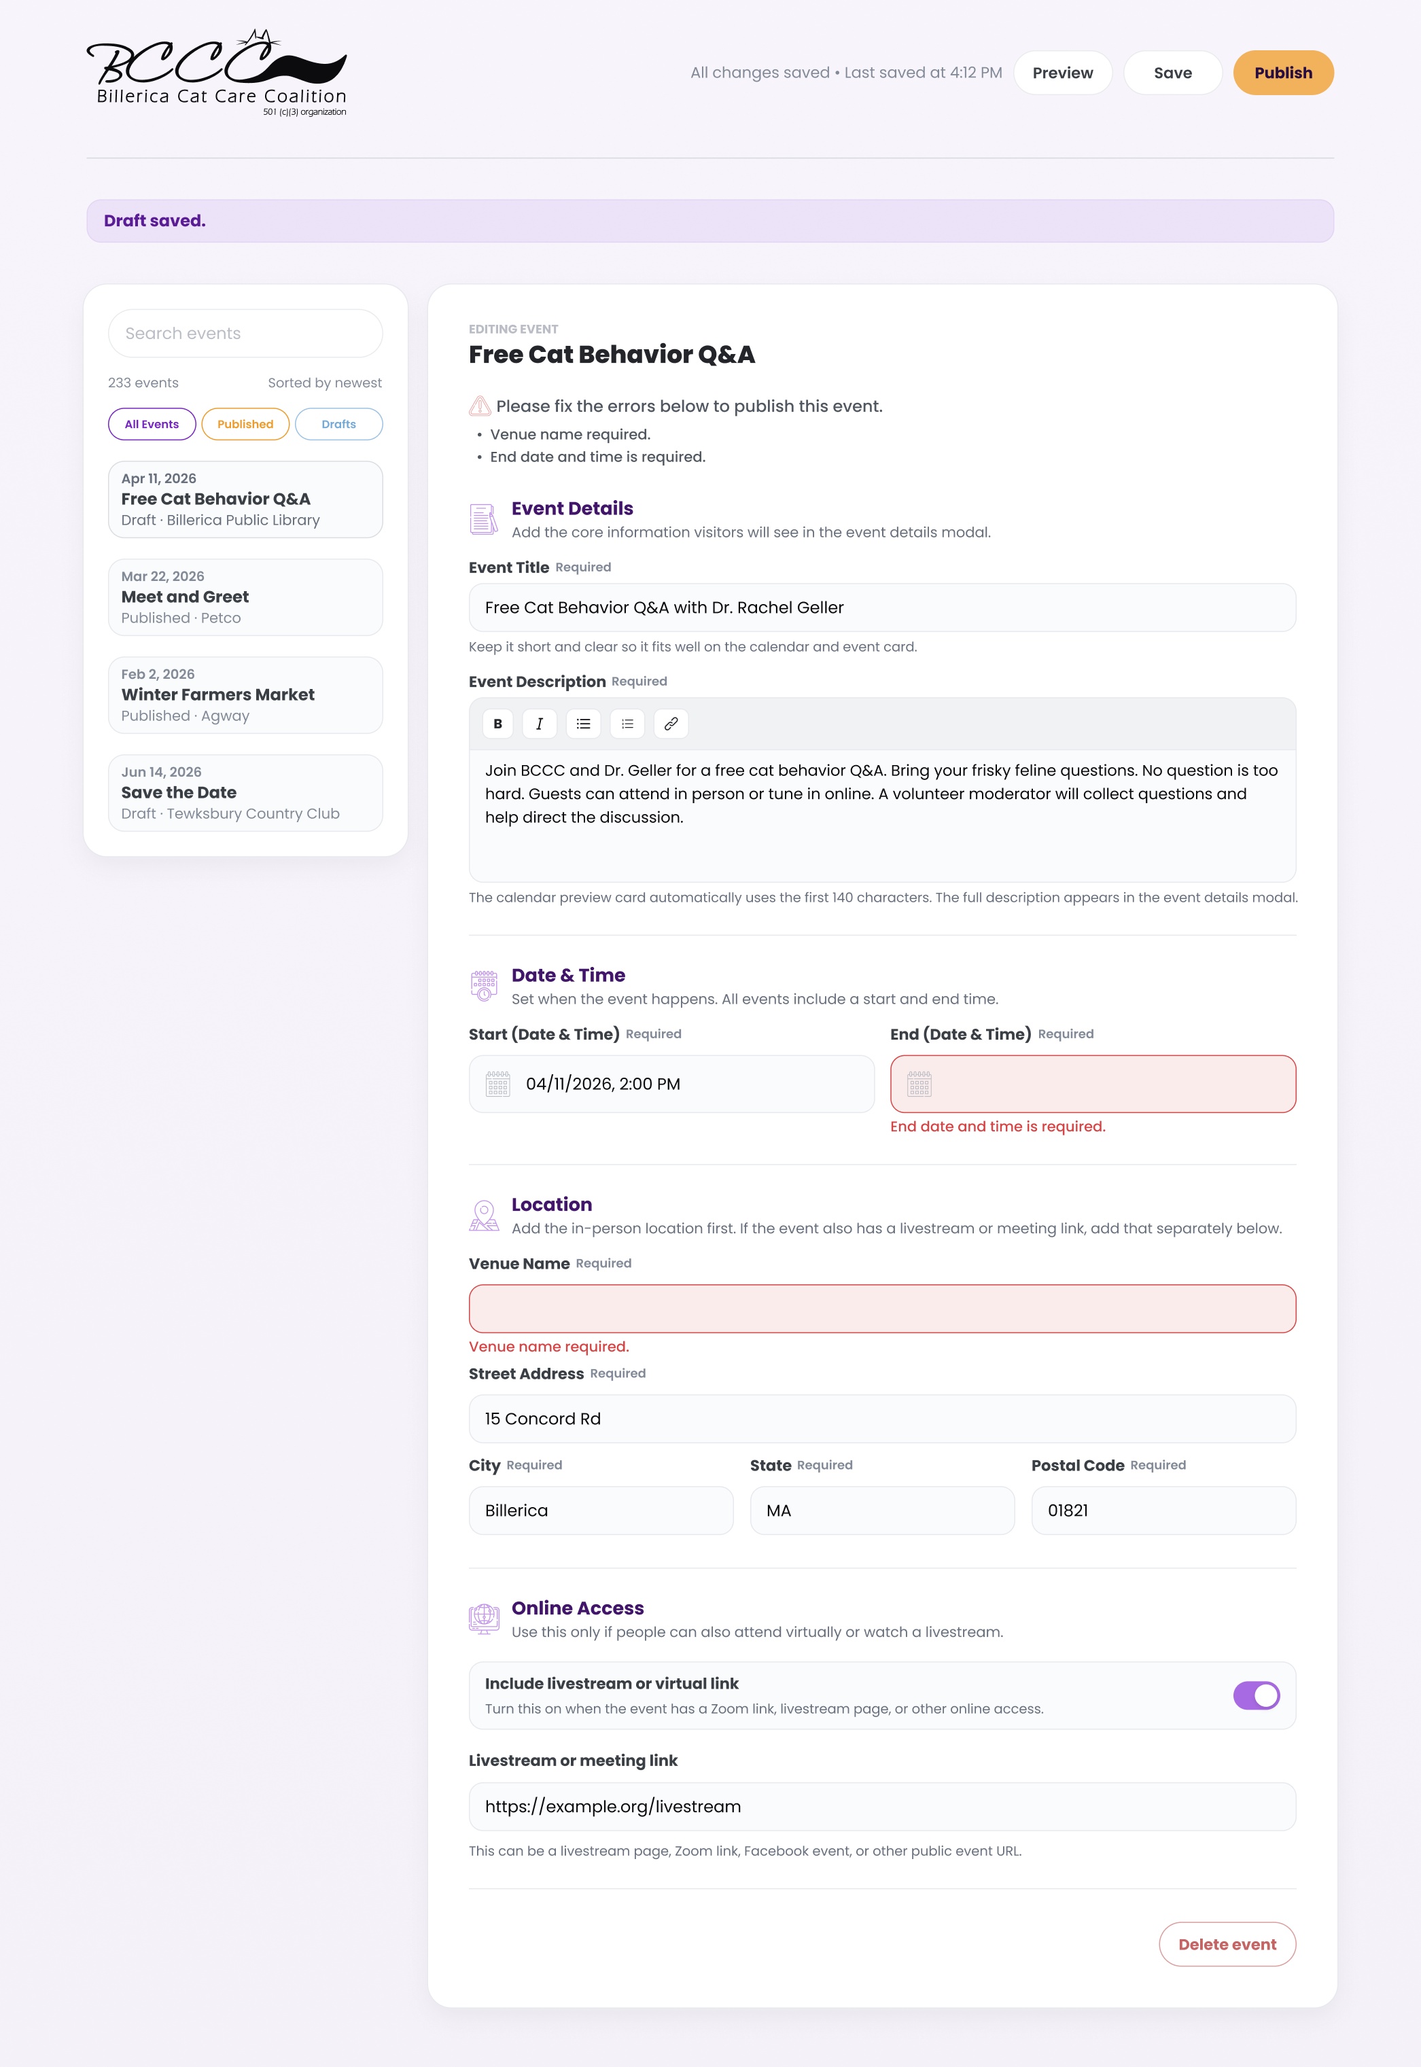Insert a numbered list in the description
Image resolution: width=1421 pixels, height=2067 pixels.
628,724
